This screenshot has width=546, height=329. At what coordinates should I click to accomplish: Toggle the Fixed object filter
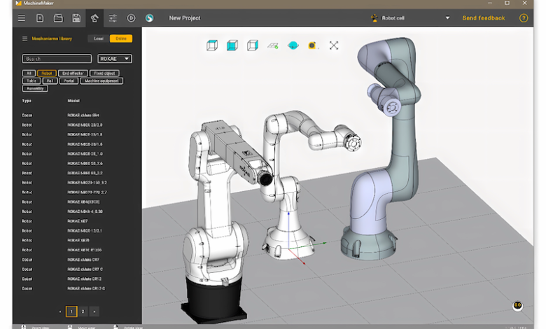(x=104, y=73)
